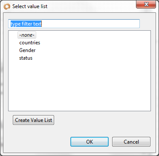Start a new list via Create Value List

point(33,120)
